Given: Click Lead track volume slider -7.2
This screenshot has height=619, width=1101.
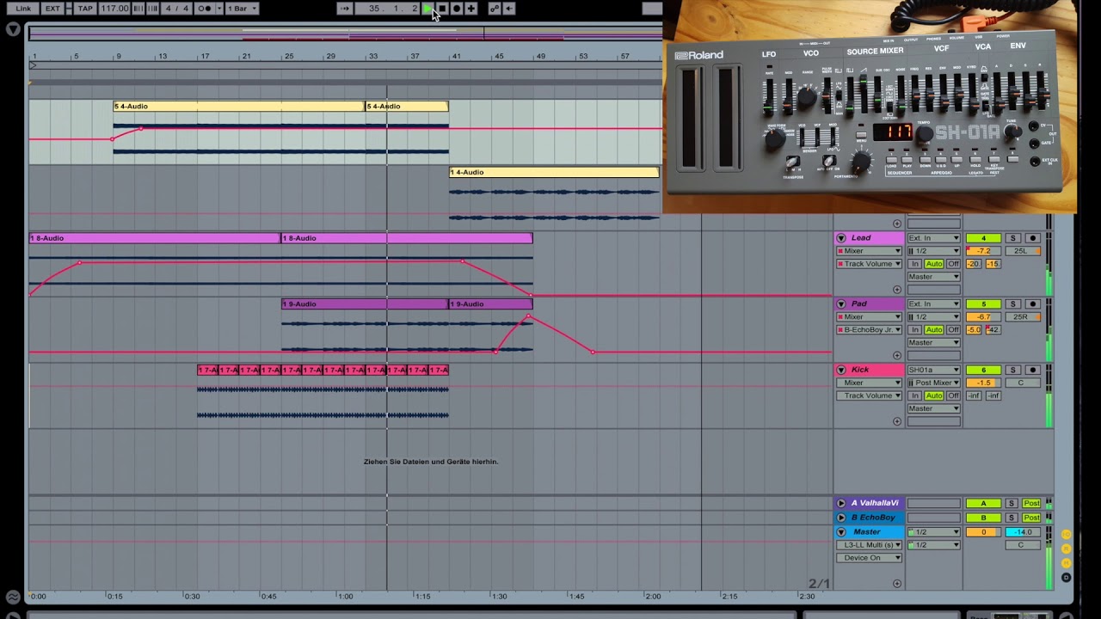Looking at the screenshot, I should point(983,251).
